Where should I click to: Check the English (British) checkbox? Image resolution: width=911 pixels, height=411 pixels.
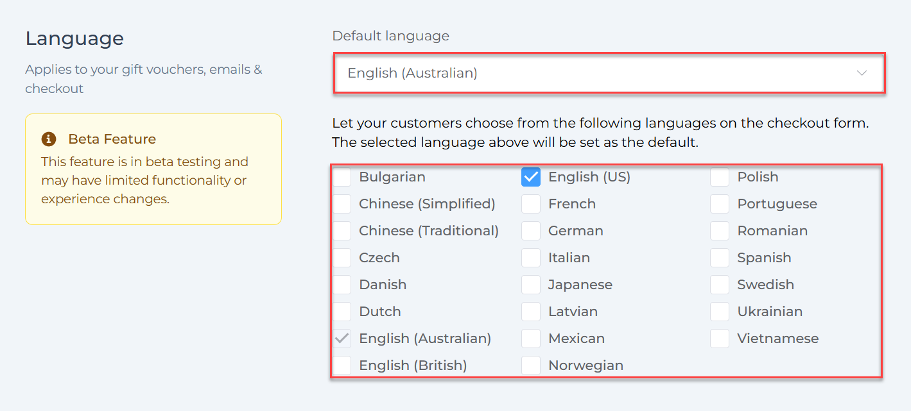342,365
